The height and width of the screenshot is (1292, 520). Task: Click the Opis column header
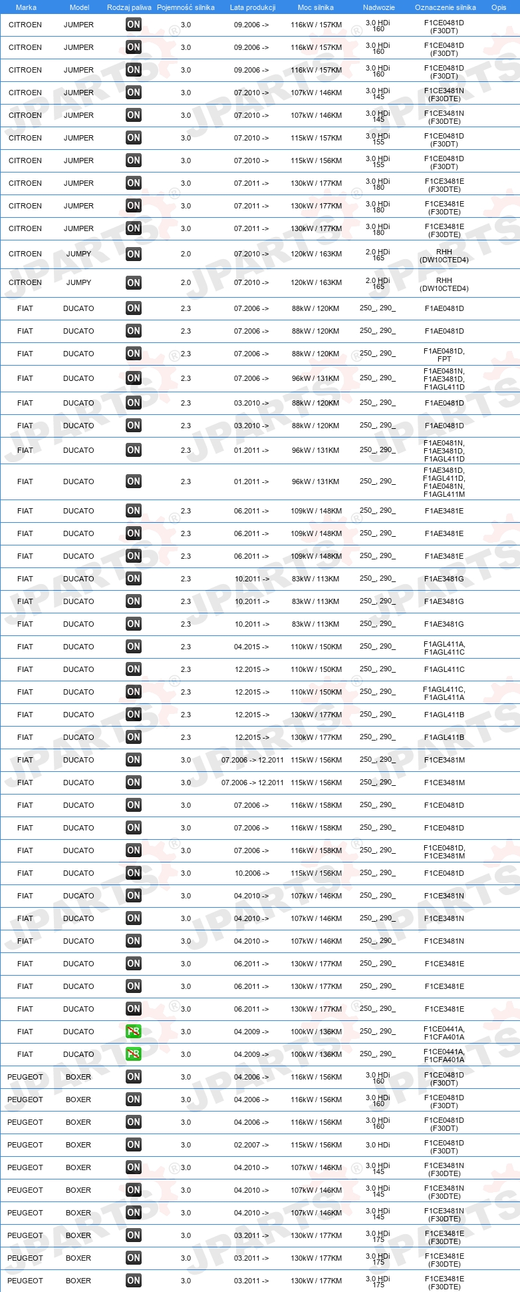pos(499,7)
